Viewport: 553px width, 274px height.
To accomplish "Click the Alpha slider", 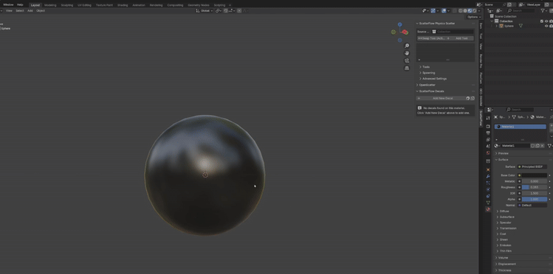I will [x=535, y=200].
